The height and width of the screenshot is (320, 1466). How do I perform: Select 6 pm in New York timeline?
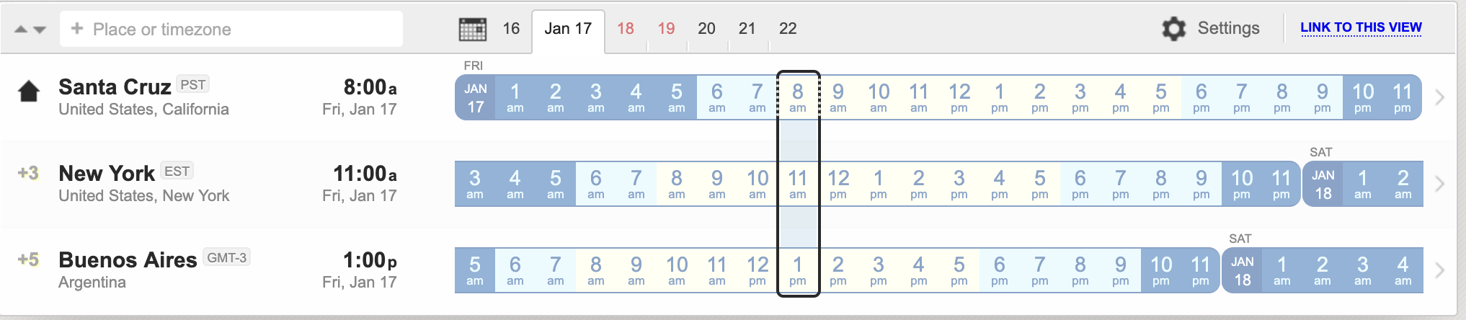pos(1080,184)
